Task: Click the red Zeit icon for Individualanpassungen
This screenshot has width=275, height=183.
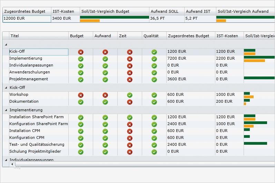Action: 130,66
